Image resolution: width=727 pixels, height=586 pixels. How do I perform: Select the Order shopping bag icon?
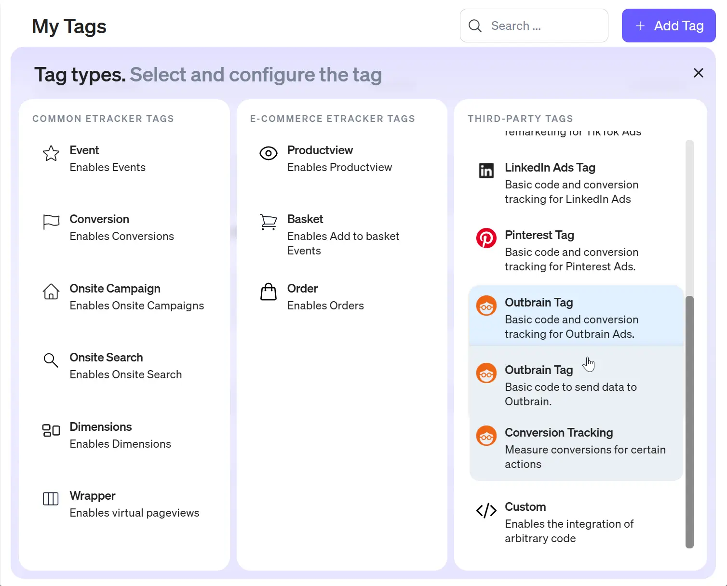[268, 292]
